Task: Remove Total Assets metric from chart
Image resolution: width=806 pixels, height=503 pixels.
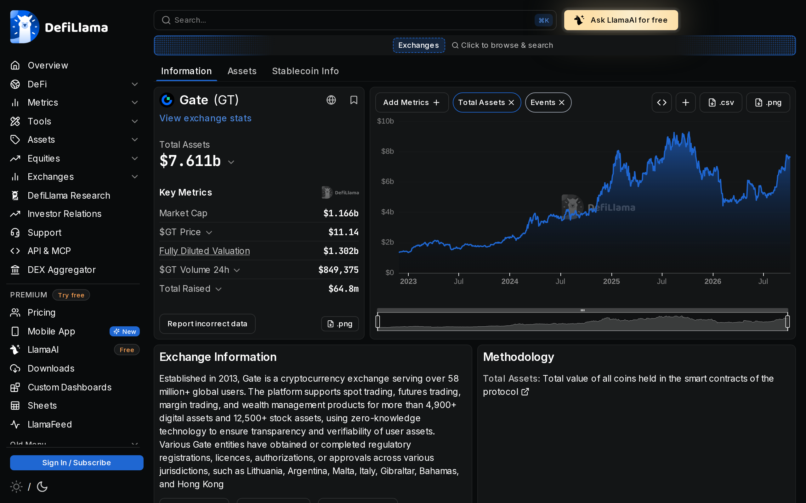Action: pos(511,102)
